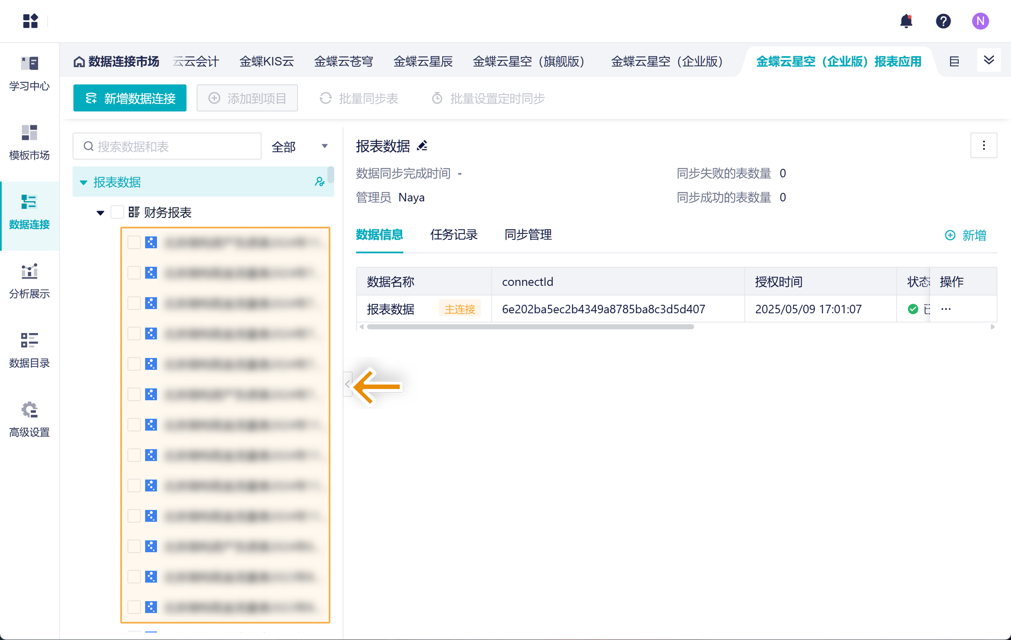Click the table scrollbar's left arrow

click(x=361, y=327)
